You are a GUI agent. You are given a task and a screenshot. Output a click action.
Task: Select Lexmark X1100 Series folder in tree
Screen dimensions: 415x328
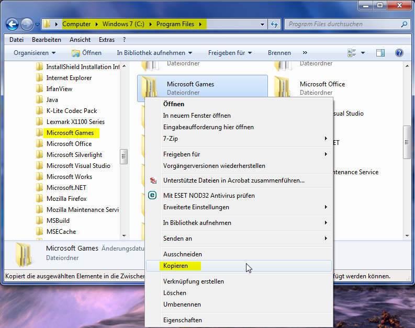pyautogui.click(x=75, y=122)
